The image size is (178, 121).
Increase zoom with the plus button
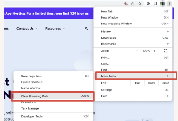(154, 51)
